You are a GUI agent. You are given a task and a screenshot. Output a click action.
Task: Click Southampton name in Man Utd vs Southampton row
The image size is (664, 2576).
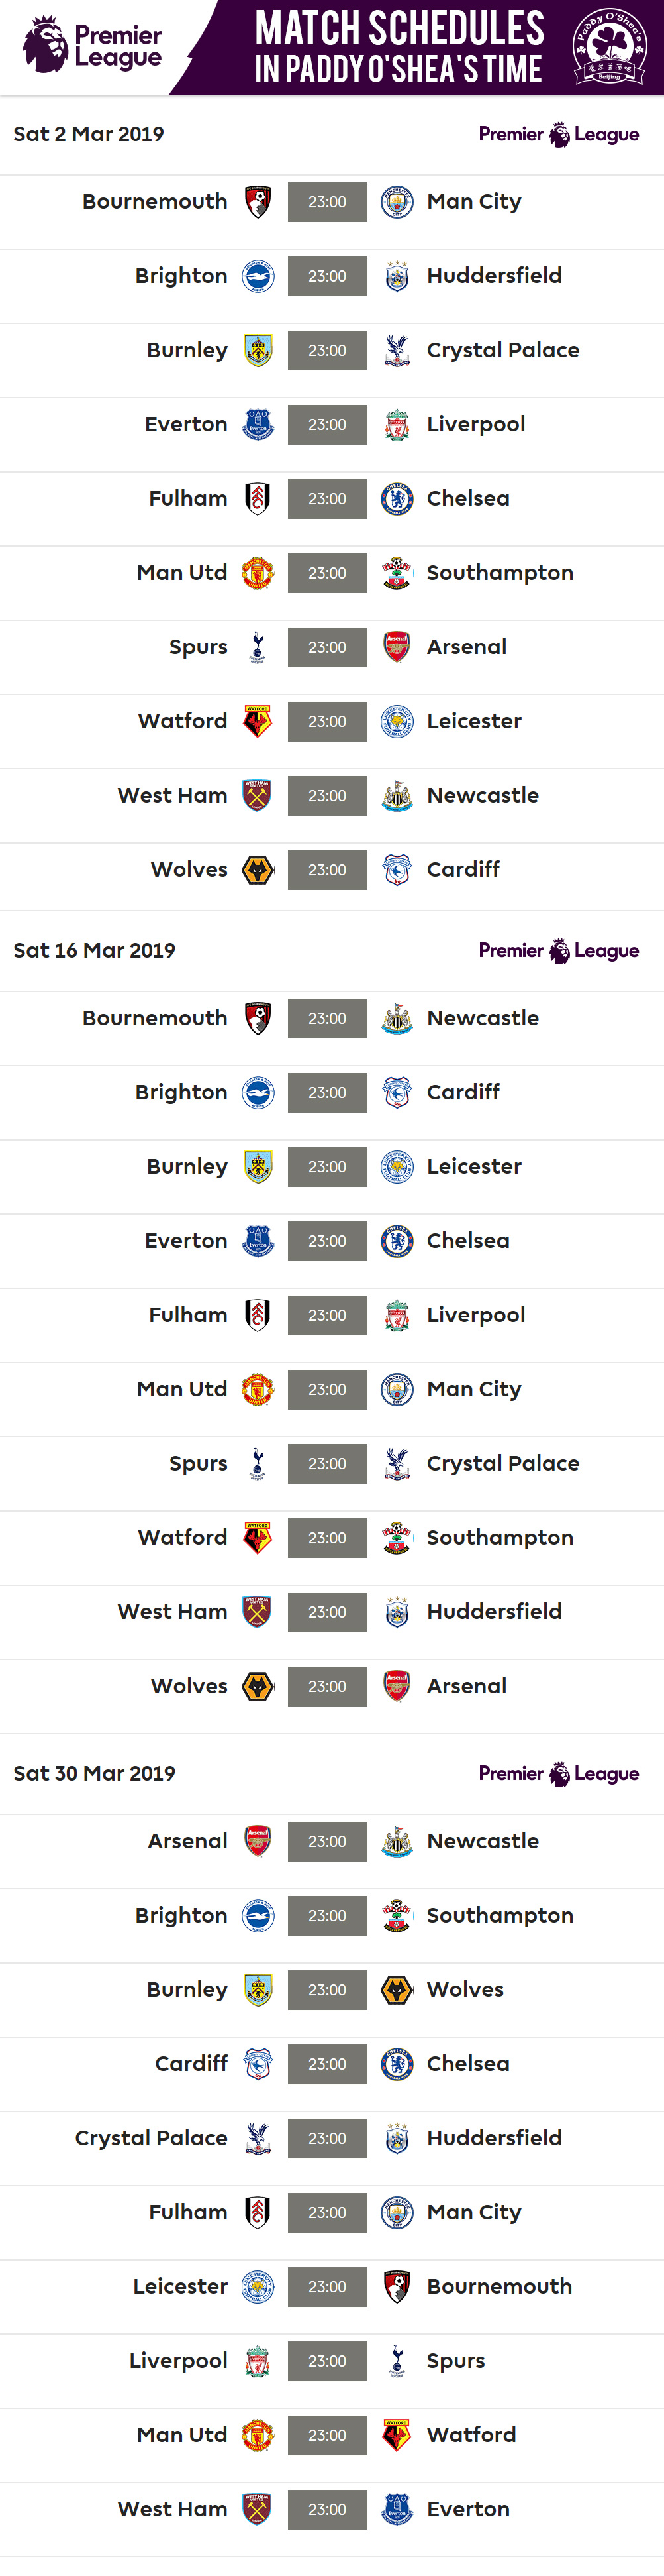tap(499, 573)
